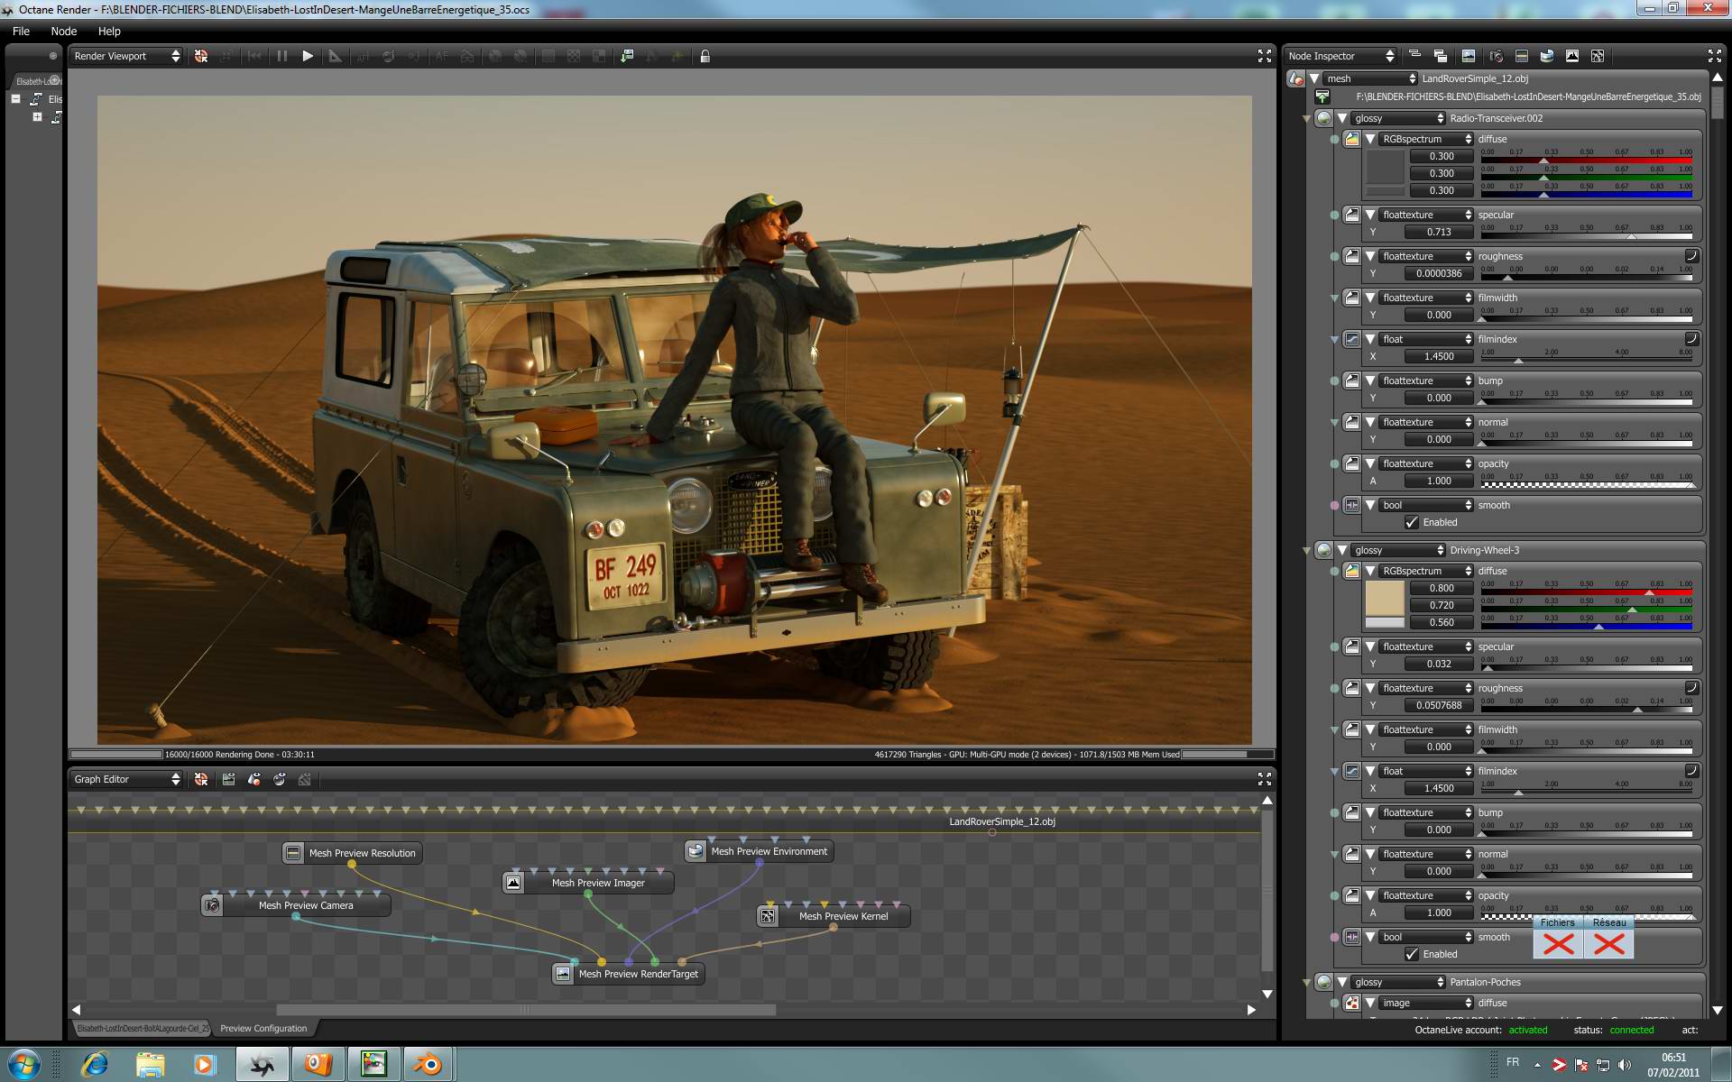Open the Render Viewport panel dropdown
Viewport: 1732px width, 1082px height.
tap(126, 56)
